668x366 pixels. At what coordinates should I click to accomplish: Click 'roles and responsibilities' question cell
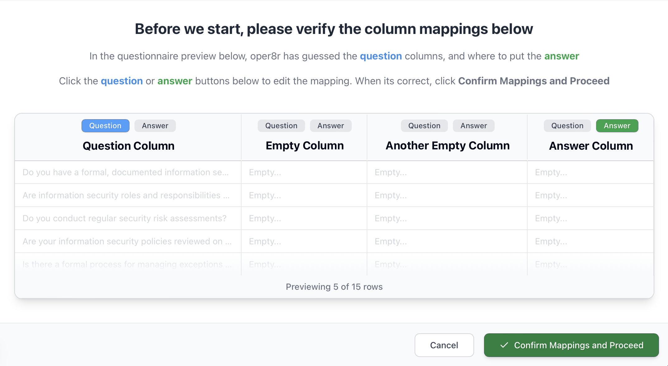click(126, 195)
